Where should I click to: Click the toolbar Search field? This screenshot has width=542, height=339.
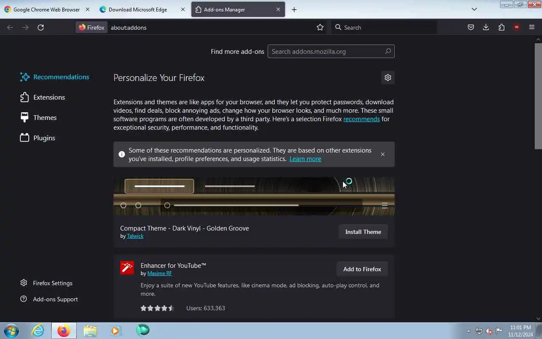pyautogui.click(x=384, y=27)
